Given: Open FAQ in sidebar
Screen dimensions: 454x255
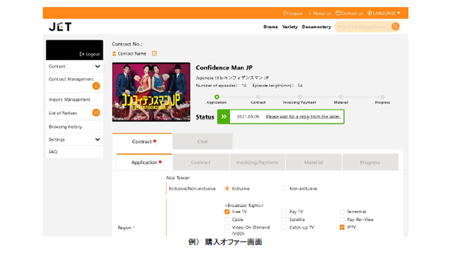Looking at the screenshot, I should pos(74,152).
